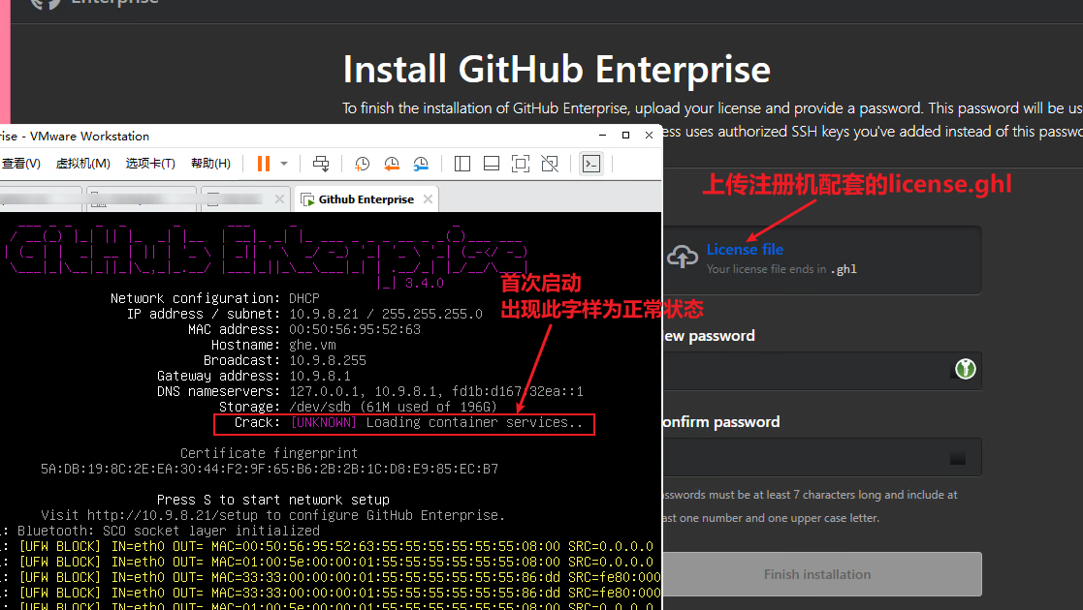Click the full screen view icon
1083x610 pixels.
[x=521, y=164]
